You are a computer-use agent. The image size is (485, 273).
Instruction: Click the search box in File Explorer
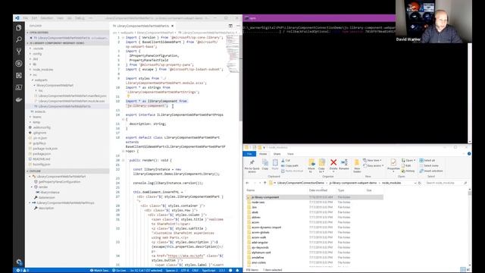point(446,183)
